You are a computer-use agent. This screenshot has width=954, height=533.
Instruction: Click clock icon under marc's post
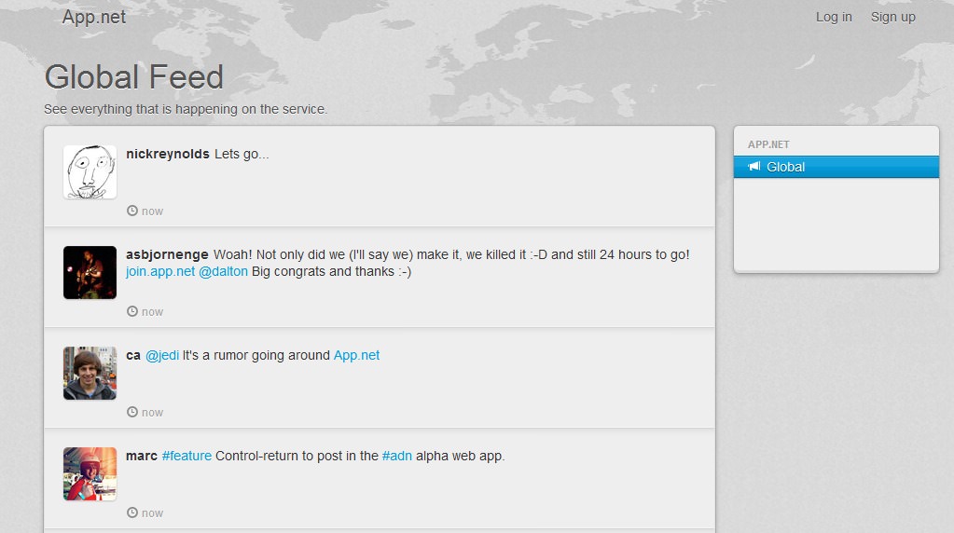click(x=132, y=512)
